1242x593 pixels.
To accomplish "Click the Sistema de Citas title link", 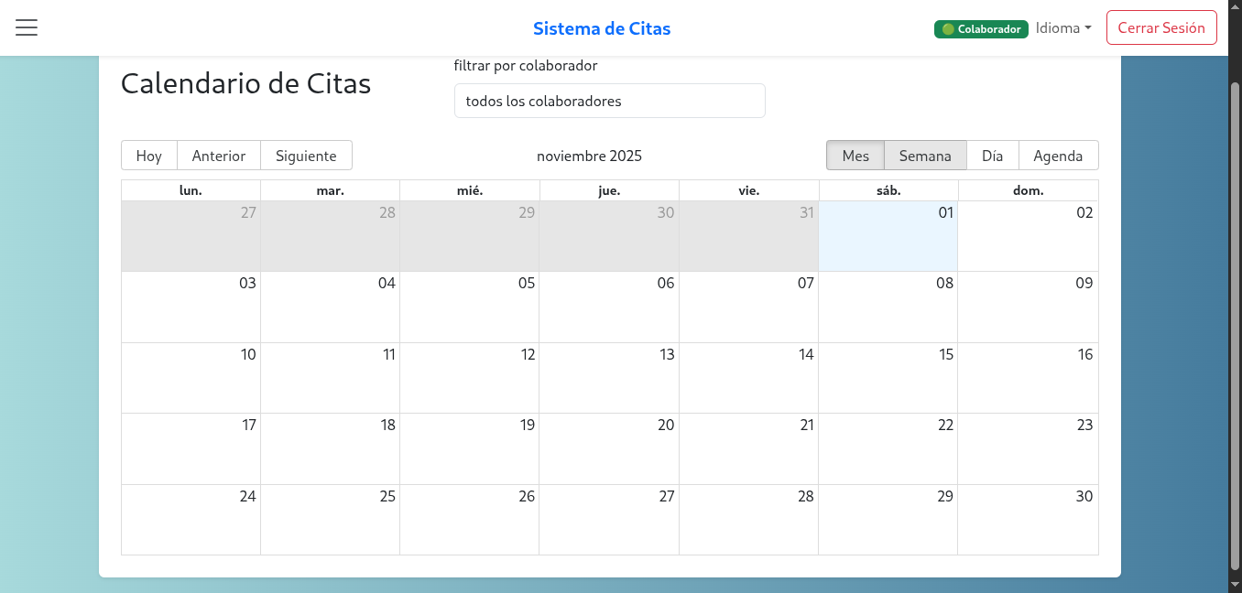I will tap(602, 28).
